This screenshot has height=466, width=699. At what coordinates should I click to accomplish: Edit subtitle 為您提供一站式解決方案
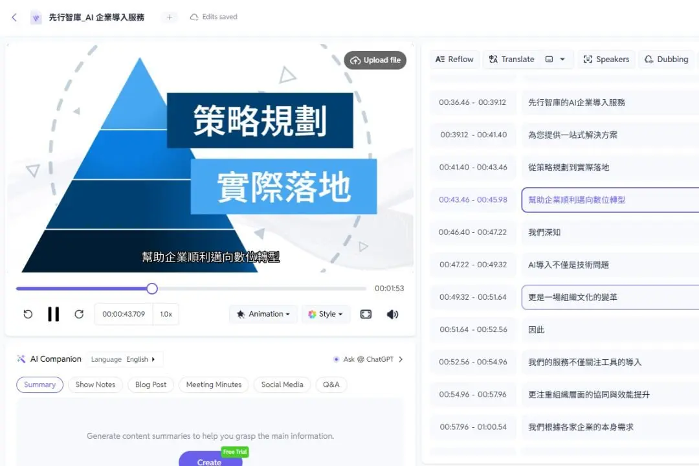coord(610,135)
